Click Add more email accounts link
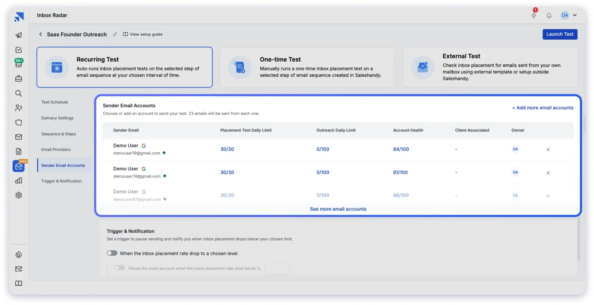The width and height of the screenshot is (594, 305). 542,108
